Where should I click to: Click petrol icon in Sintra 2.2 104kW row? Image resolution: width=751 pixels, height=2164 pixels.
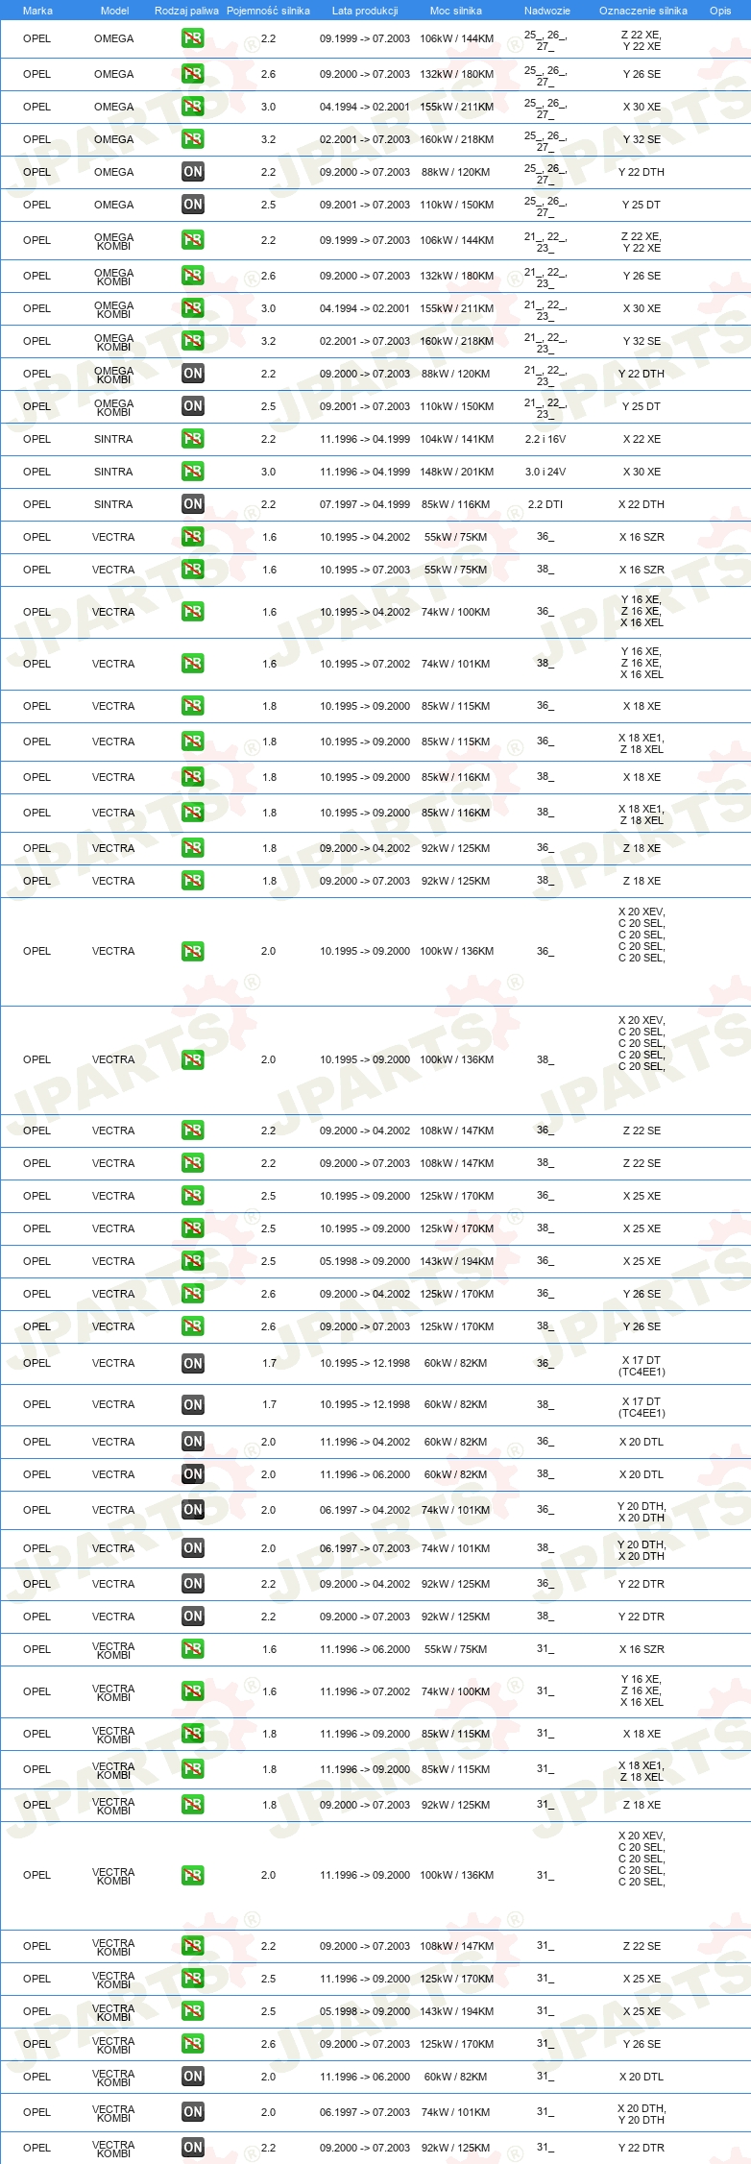(193, 439)
